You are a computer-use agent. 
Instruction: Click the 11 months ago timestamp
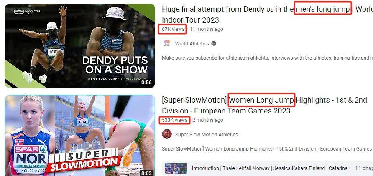[x=206, y=29]
